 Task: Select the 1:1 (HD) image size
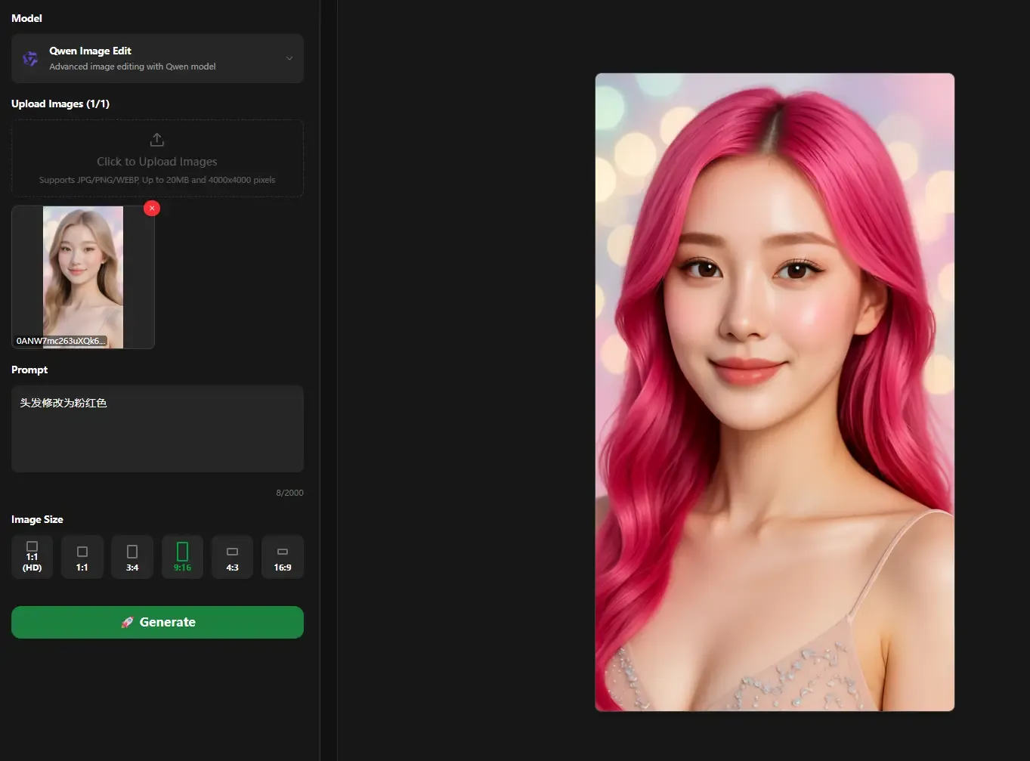tap(32, 557)
